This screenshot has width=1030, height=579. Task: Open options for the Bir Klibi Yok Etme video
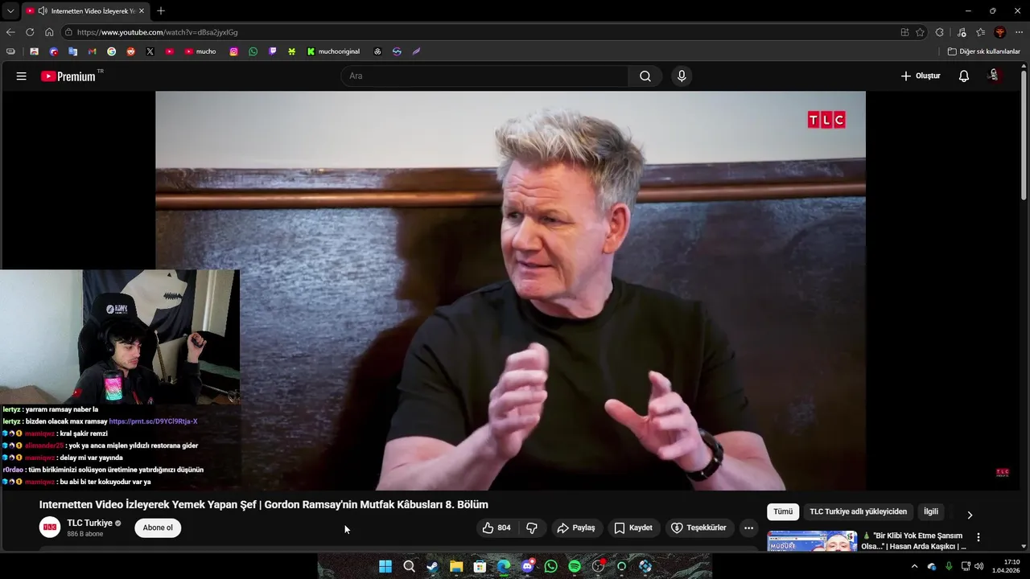click(x=978, y=537)
